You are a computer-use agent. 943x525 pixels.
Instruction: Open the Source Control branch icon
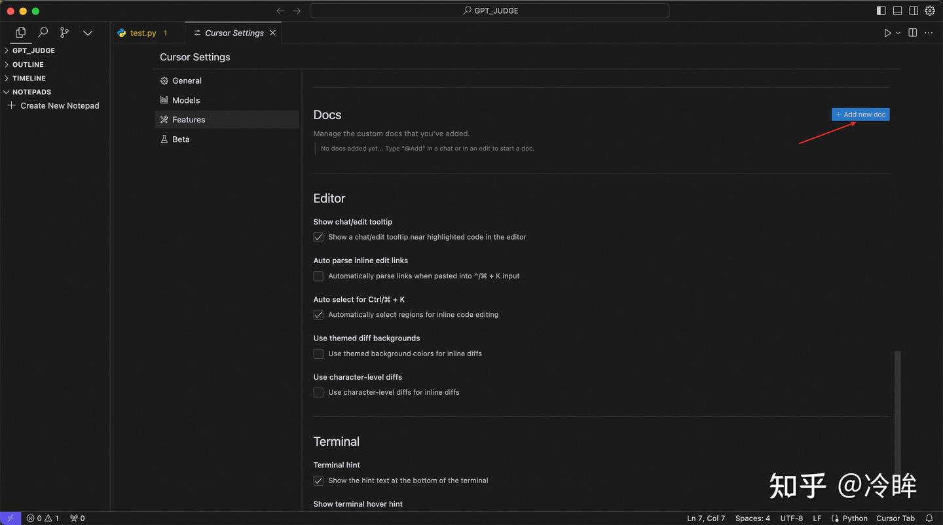tap(64, 32)
